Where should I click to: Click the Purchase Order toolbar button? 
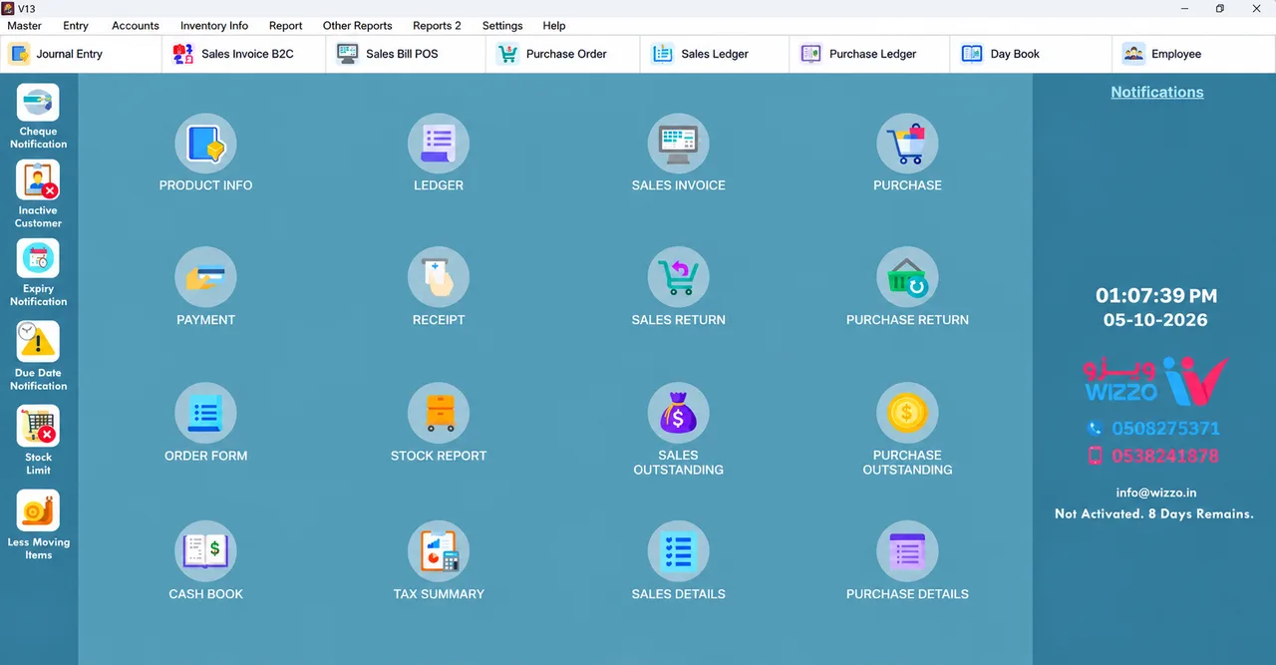click(x=563, y=54)
